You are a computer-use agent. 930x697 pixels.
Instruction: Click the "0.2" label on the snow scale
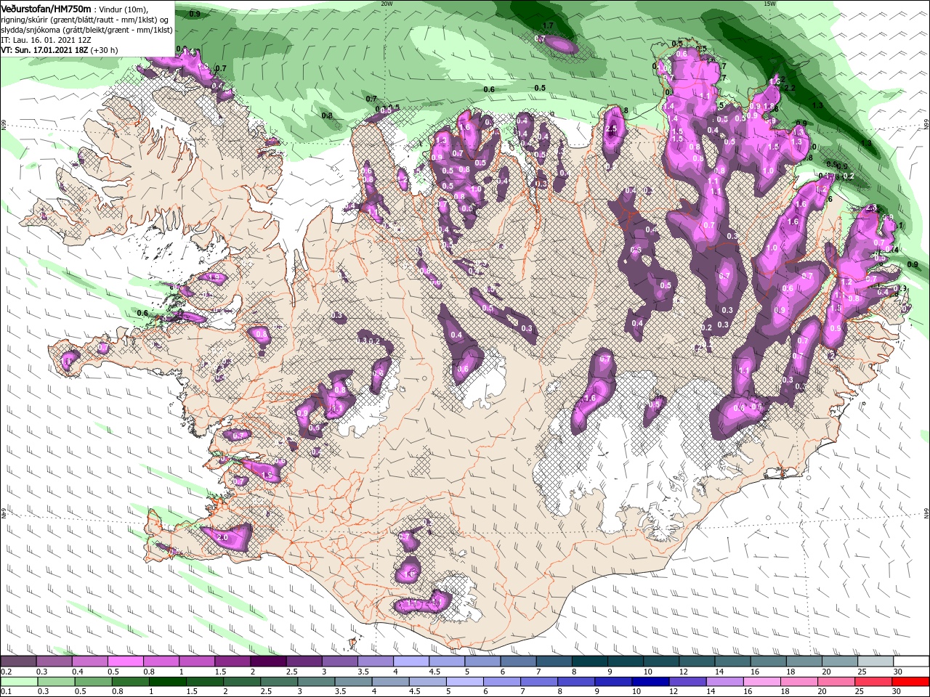[x=5, y=672]
